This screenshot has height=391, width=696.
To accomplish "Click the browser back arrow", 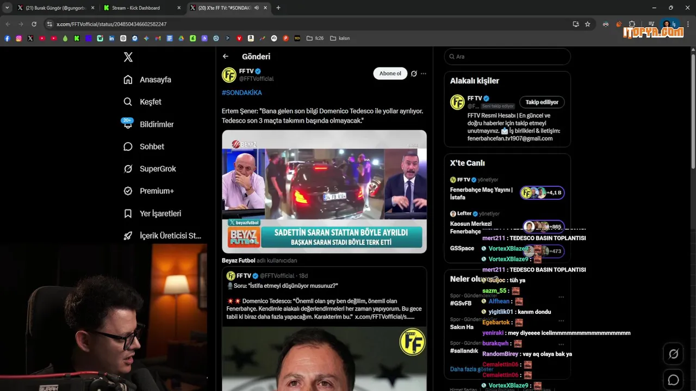I will click(x=8, y=24).
